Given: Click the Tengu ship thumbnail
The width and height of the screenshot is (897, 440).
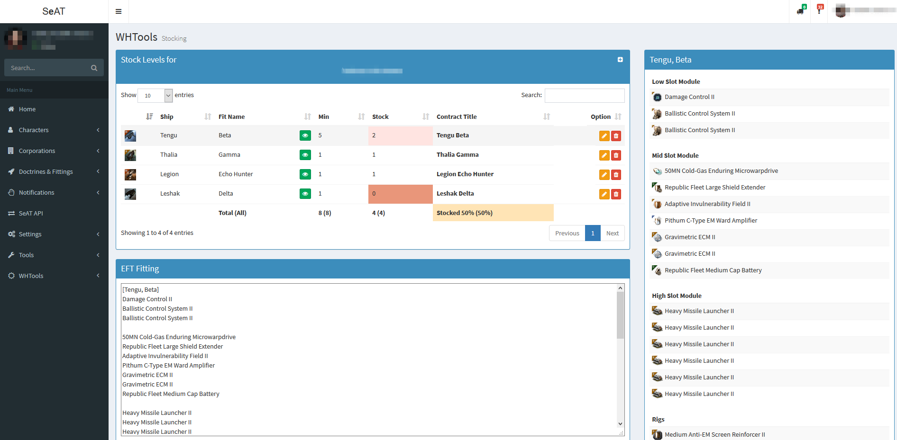Looking at the screenshot, I should (130, 136).
